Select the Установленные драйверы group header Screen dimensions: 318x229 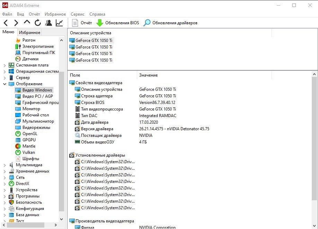(97, 155)
